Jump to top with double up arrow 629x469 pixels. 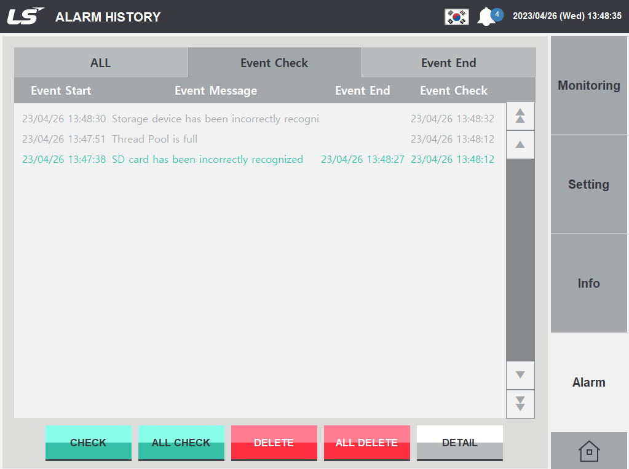(520, 116)
